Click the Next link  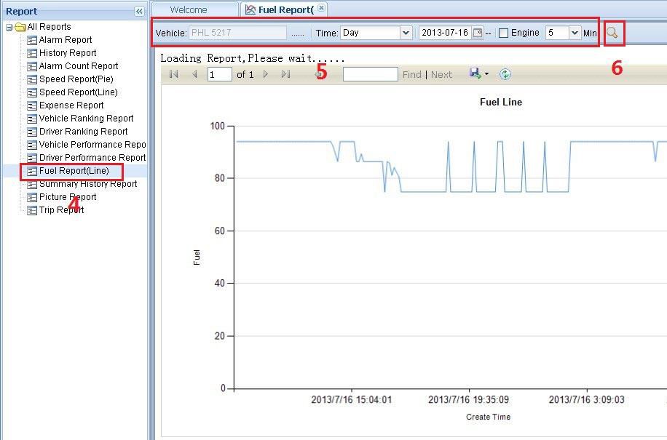(441, 75)
